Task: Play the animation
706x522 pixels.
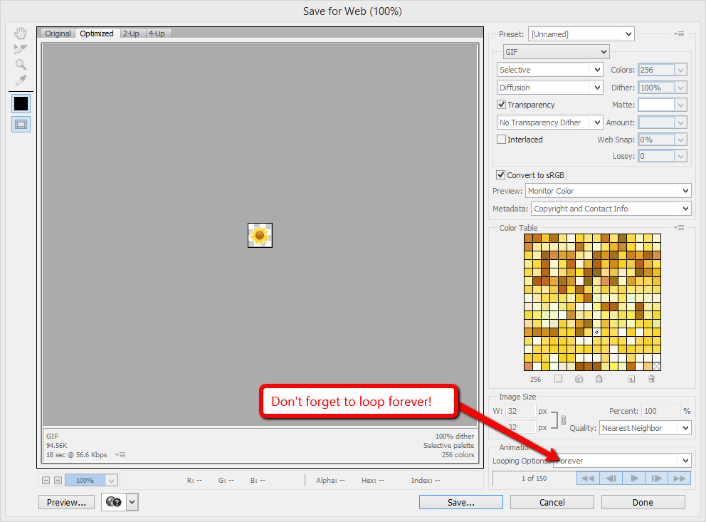Action: (x=633, y=479)
